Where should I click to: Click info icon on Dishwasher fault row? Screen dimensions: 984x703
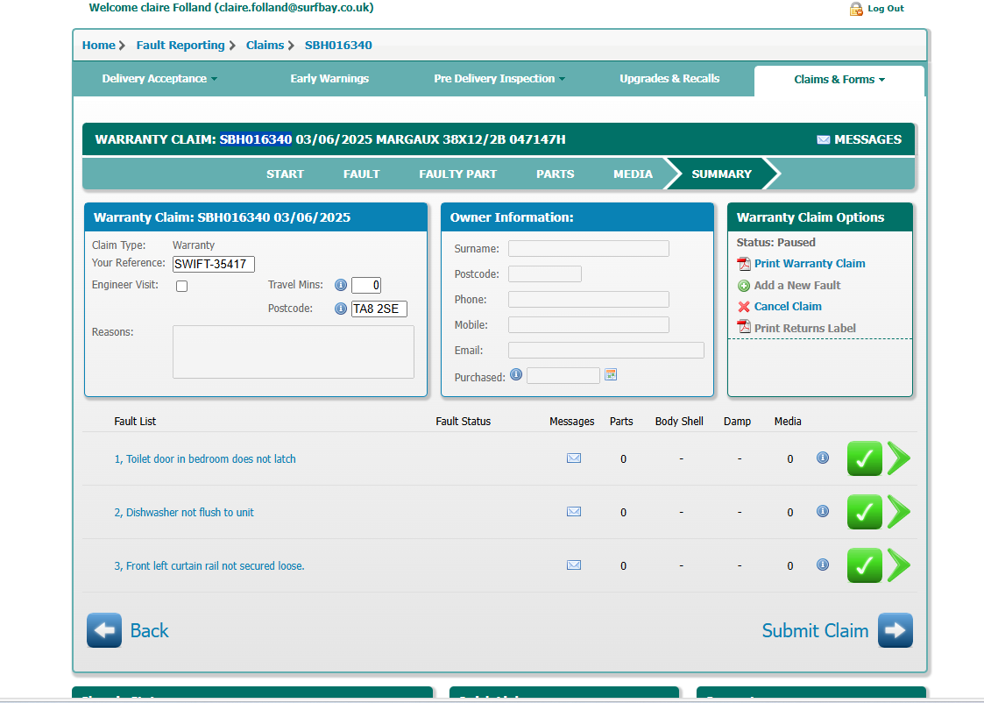(x=823, y=512)
